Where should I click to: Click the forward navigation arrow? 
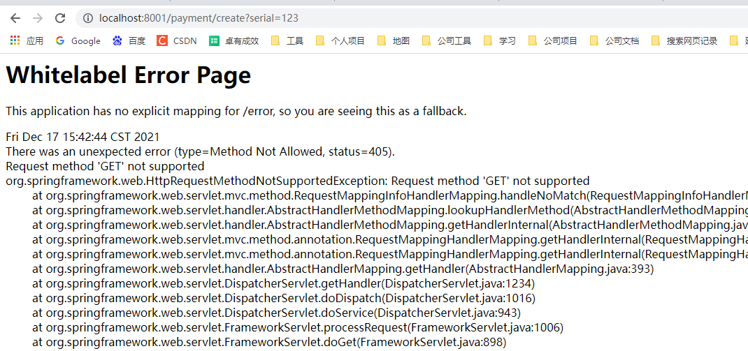point(38,19)
